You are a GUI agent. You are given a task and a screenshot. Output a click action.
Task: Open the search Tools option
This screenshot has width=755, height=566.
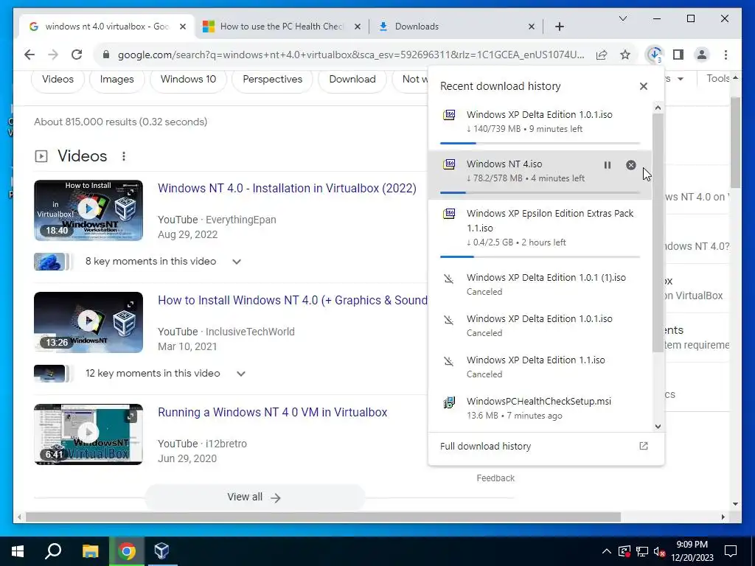[x=717, y=78]
